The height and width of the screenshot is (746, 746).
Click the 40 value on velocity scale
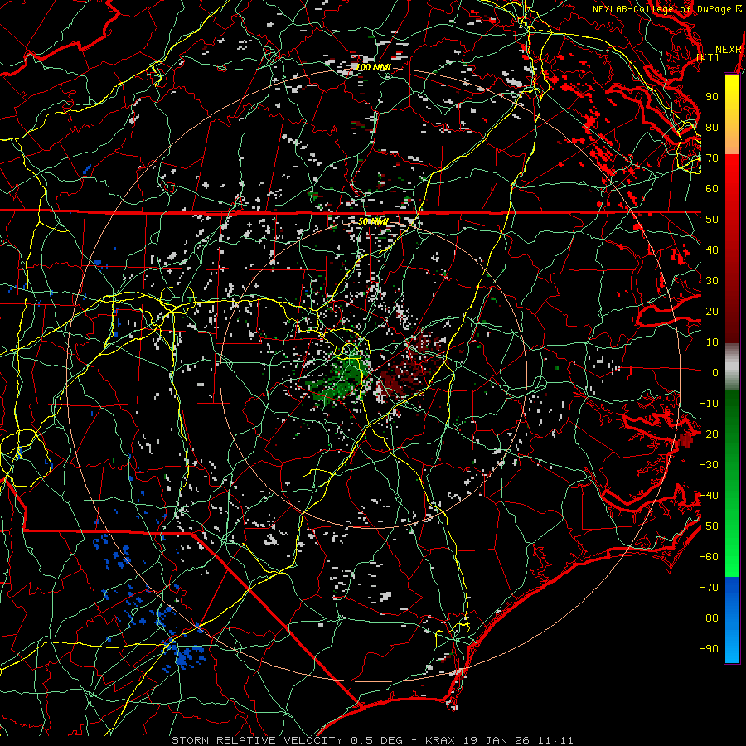[712, 250]
